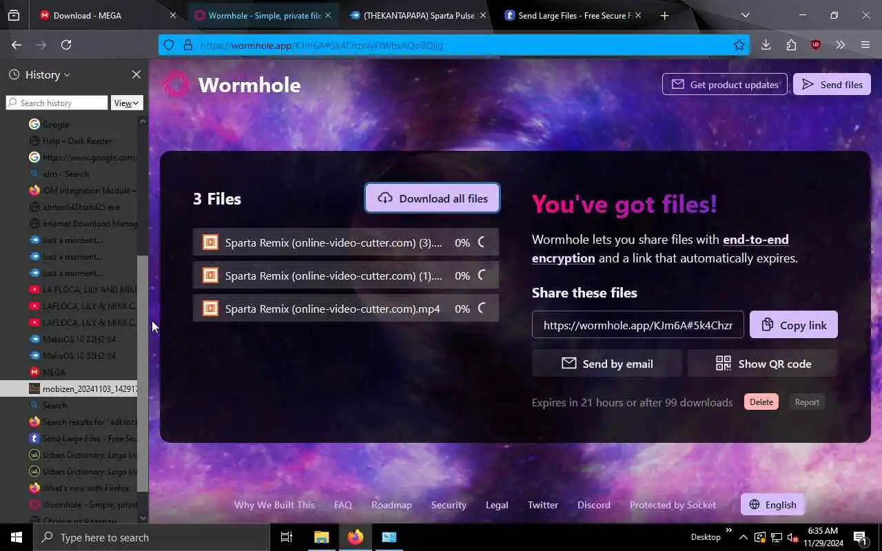Click the site security padlock icon
Screen dimensions: 882x551
(x=187, y=45)
